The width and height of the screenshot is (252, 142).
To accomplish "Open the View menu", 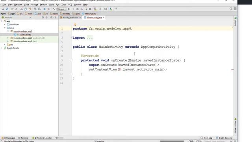I will tap(10, 5).
